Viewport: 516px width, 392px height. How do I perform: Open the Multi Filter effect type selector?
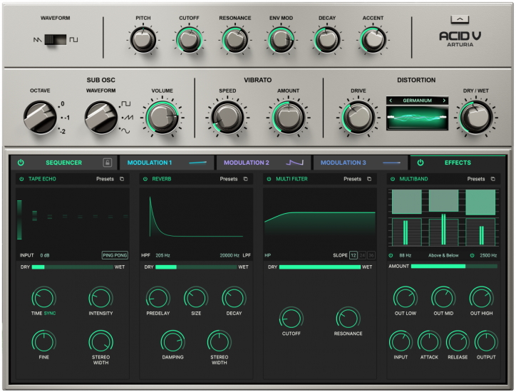coord(291,179)
